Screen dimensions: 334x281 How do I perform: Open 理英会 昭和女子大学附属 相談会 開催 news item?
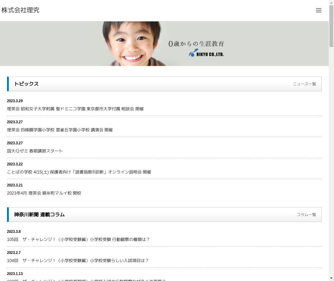(75, 109)
